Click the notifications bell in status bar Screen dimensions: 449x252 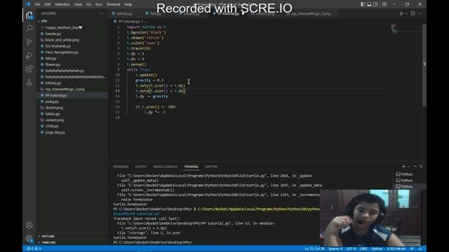point(420,248)
